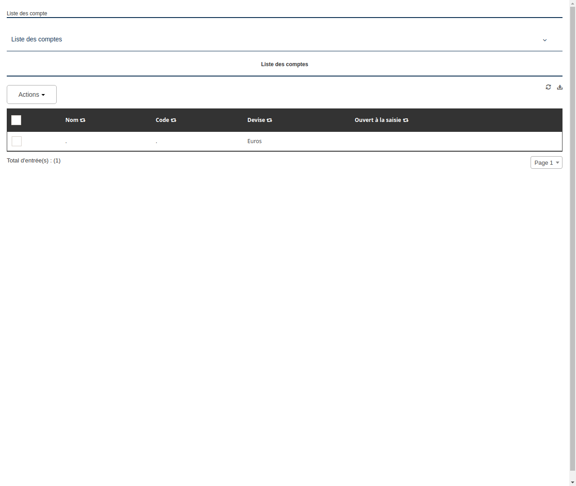The height and width of the screenshot is (486, 576).
Task: Open the Actions dropdown menu
Action: coord(31,94)
